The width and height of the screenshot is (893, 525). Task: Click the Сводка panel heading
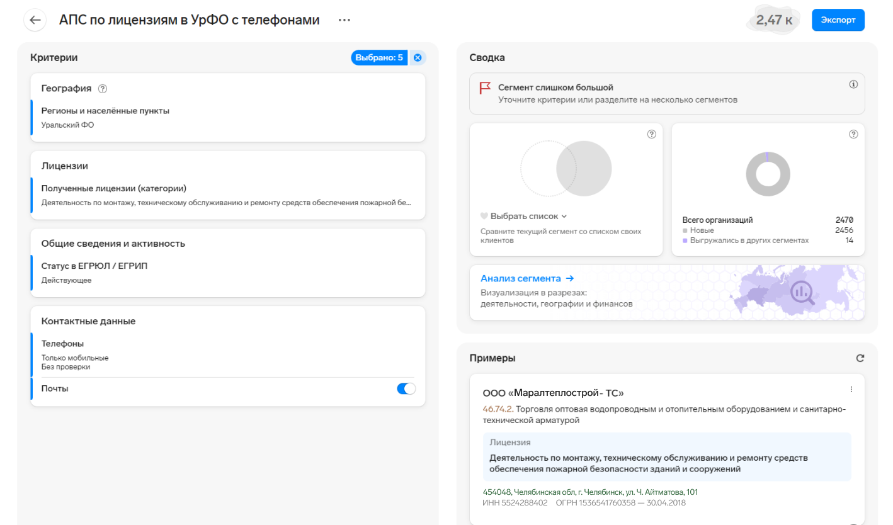point(487,58)
